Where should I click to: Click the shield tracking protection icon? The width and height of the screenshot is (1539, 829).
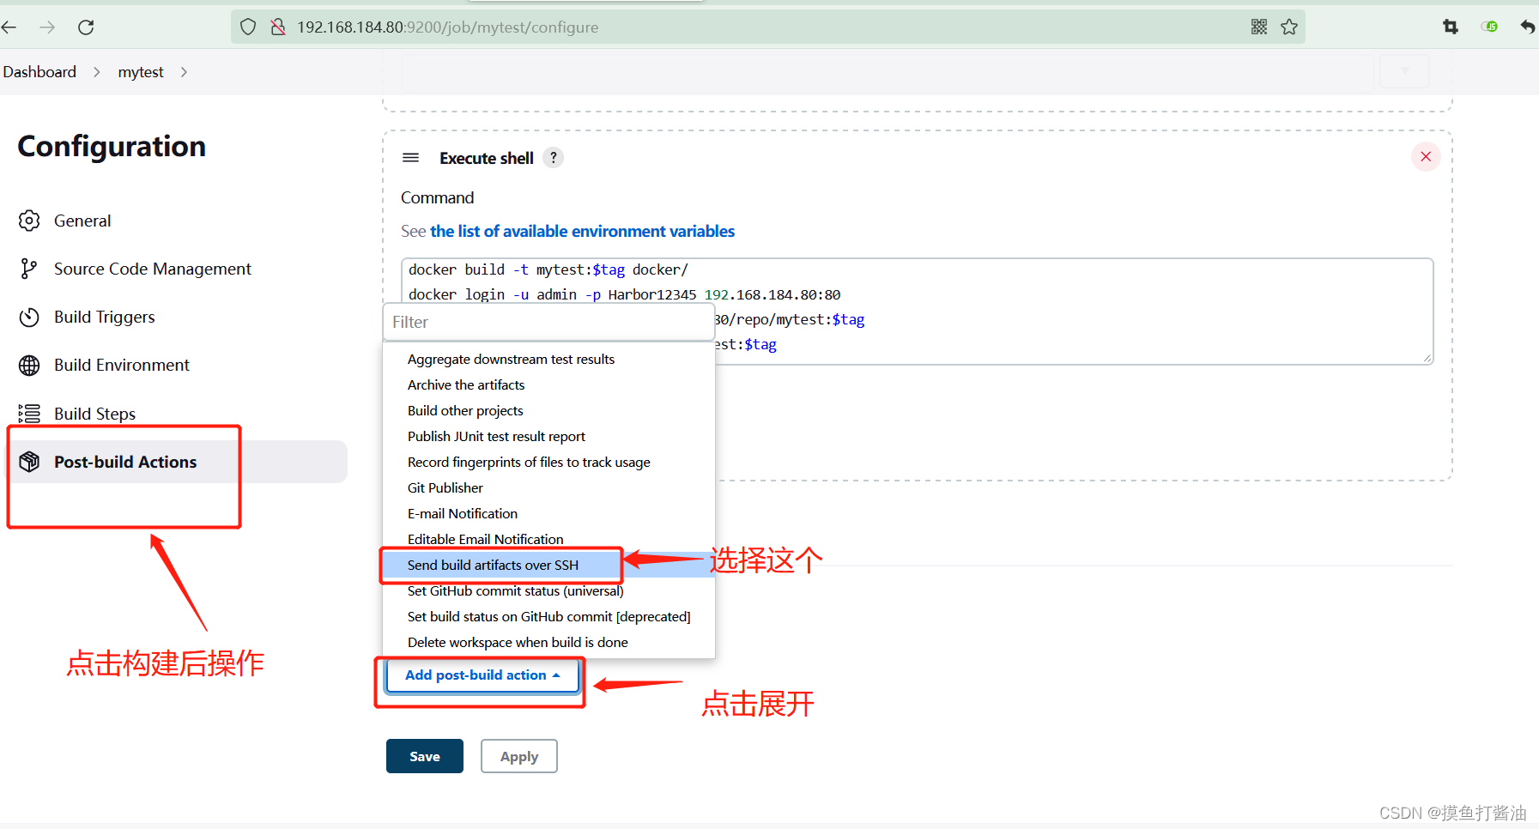[248, 27]
